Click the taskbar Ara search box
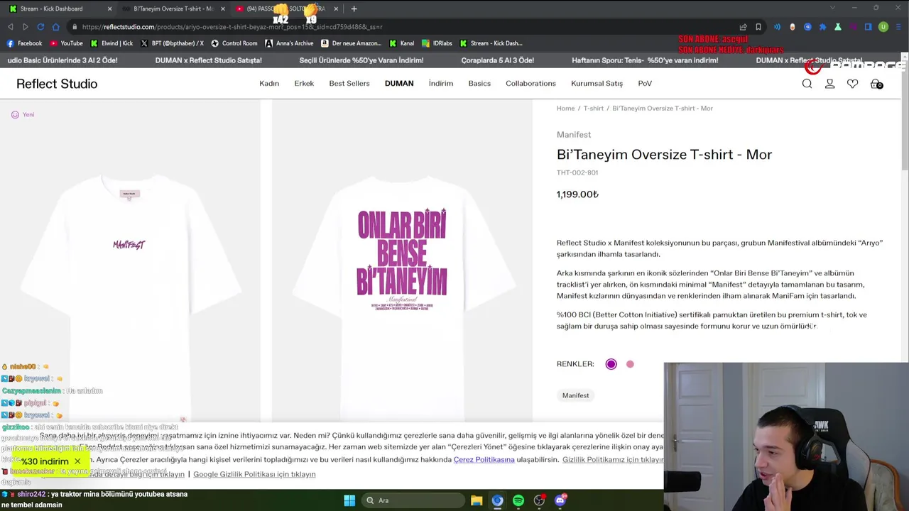The height and width of the screenshot is (511, 909). point(413,500)
